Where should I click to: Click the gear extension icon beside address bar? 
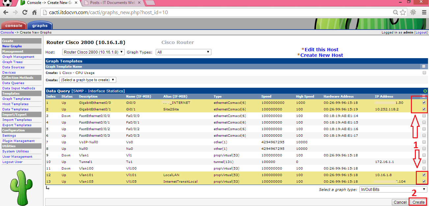click(x=413, y=12)
